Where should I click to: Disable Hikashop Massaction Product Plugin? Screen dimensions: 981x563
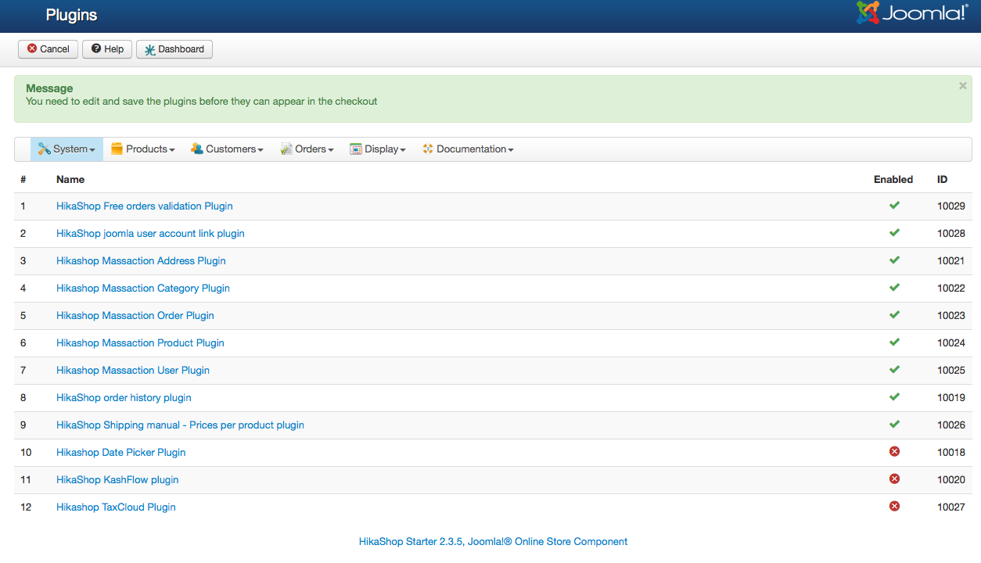[894, 342]
